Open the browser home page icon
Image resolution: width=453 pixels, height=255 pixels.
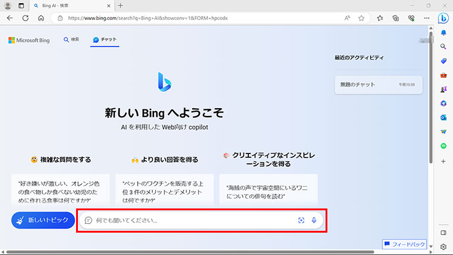click(41, 18)
